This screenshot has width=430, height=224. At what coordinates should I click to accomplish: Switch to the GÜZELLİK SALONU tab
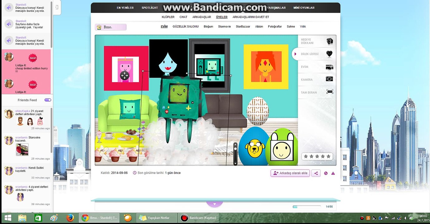pyautogui.click(x=186, y=26)
